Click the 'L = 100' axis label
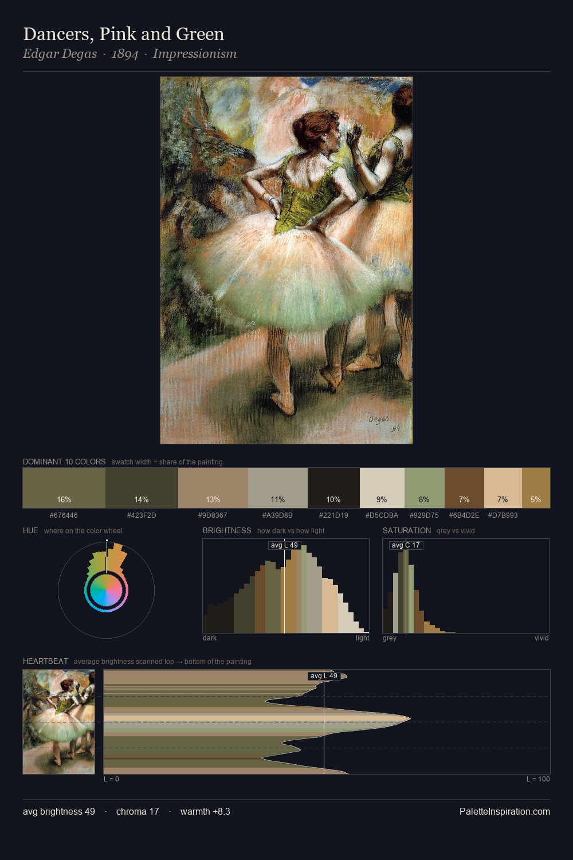This screenshot has height=860, width=573. 538,779
